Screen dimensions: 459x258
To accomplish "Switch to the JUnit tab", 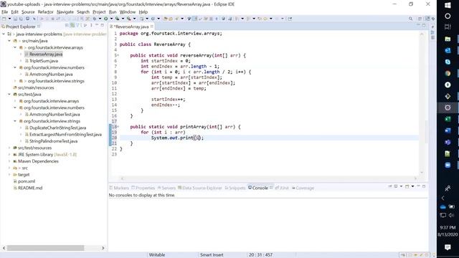I will point(282,188).
